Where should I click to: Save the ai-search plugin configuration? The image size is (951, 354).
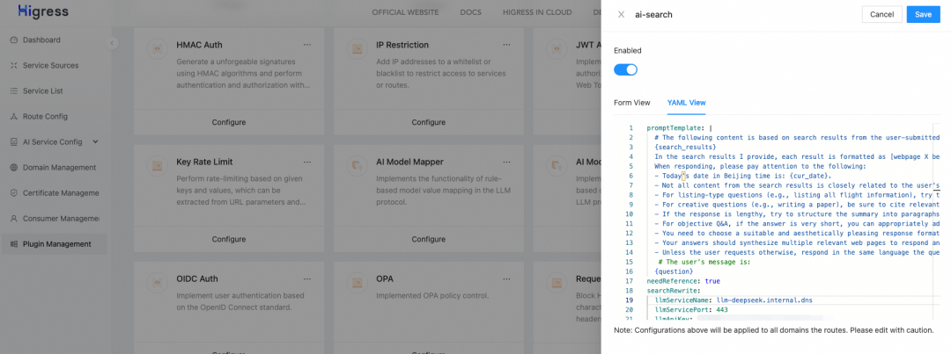[x=924, y=15]
